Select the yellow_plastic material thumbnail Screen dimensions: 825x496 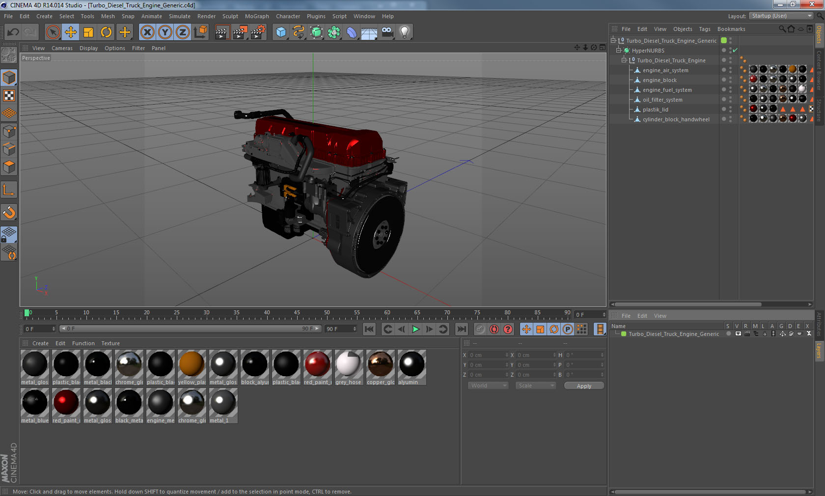click(192, 367)
